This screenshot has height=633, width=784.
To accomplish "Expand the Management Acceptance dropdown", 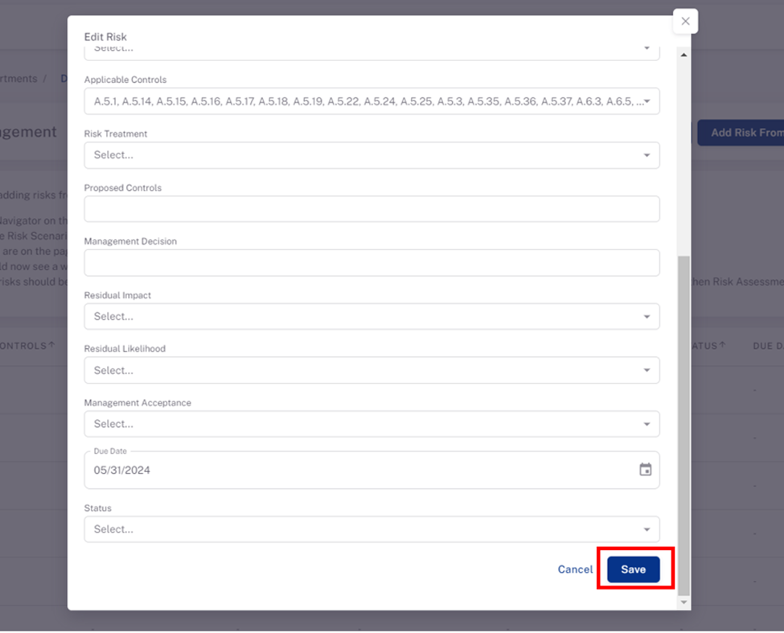I will [x=371, y=424].
